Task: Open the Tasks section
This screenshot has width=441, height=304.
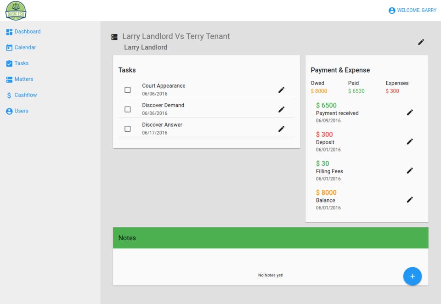Action: 21,63
